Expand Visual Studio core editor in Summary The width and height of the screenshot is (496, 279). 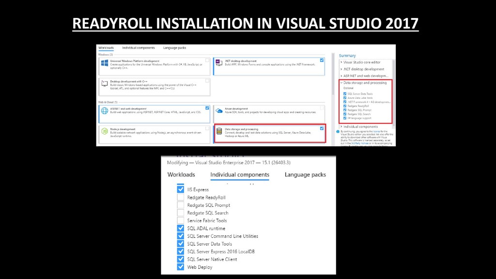point(341,62)
